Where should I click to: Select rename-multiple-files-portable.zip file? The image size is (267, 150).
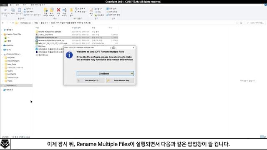pyautogui.click(x=50, y=40)
